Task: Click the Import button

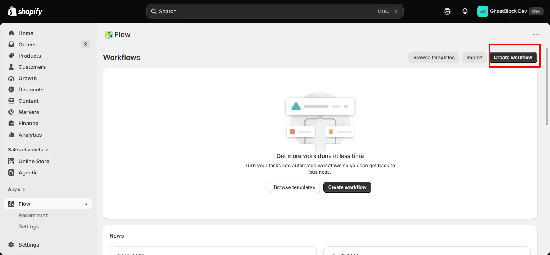Action: point(474,58)
